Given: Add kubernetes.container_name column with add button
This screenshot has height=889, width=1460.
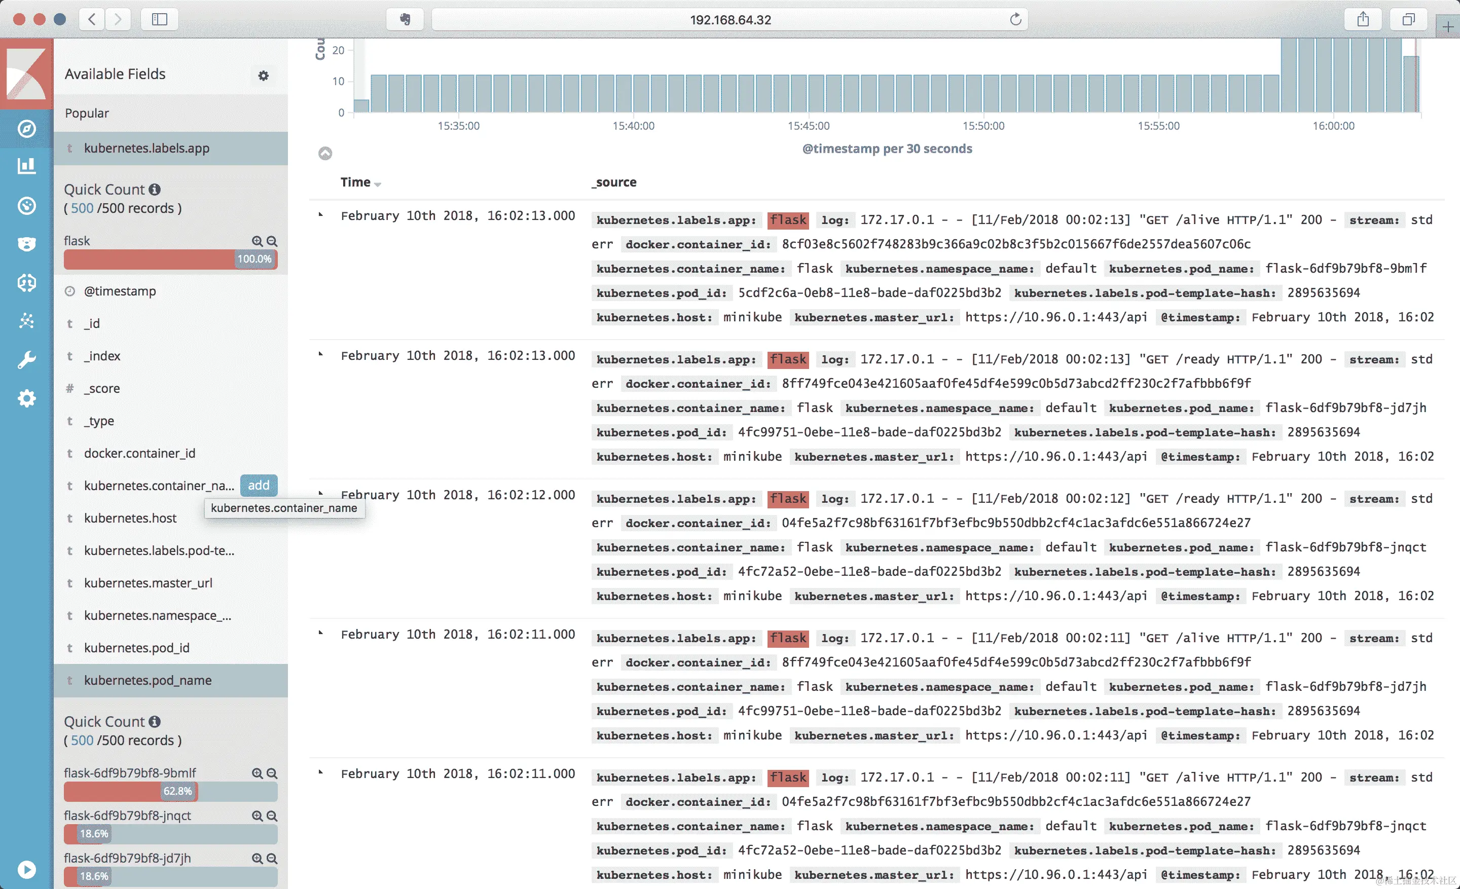Looking at the screenshot, I should click(x=259, y=485).
